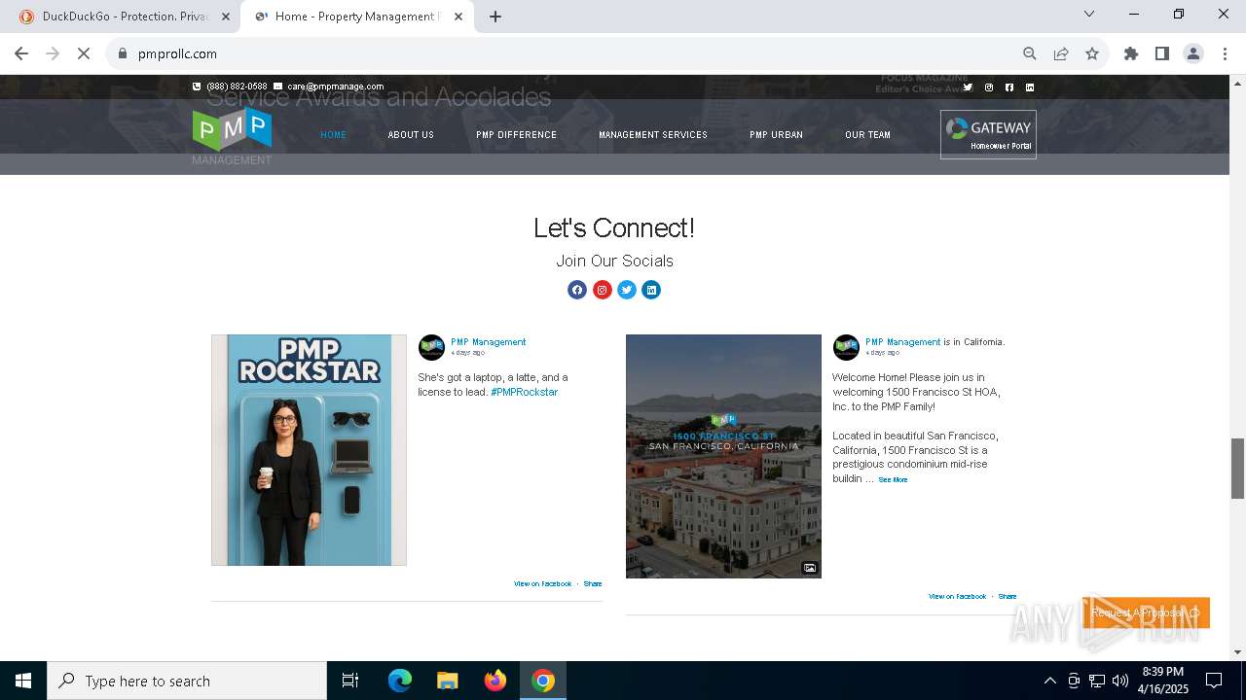This screenshot has width=1246, height=700.
Task: Click the Facebook icon in the site header
Action: (x=1009, y=87)
